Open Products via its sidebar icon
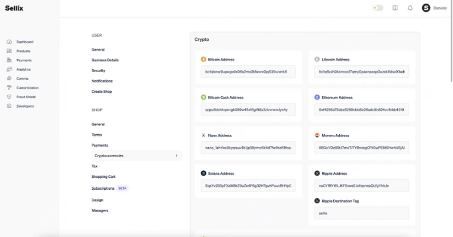This screenshot has width=453, height=237. pos(9,51)
